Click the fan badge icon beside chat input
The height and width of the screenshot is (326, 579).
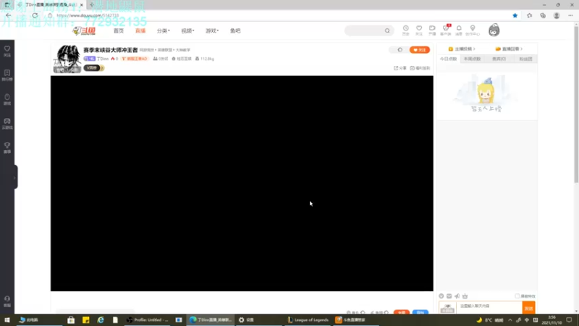[x=447, y=307]
